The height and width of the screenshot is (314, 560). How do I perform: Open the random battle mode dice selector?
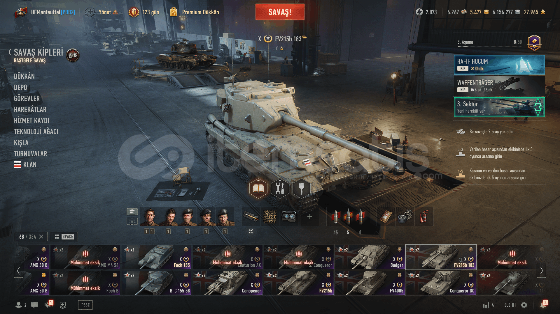(x=73, y=55)
